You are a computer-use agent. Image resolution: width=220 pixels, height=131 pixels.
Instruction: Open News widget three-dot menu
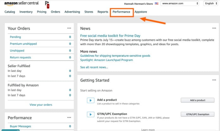[x=214, y=28]
